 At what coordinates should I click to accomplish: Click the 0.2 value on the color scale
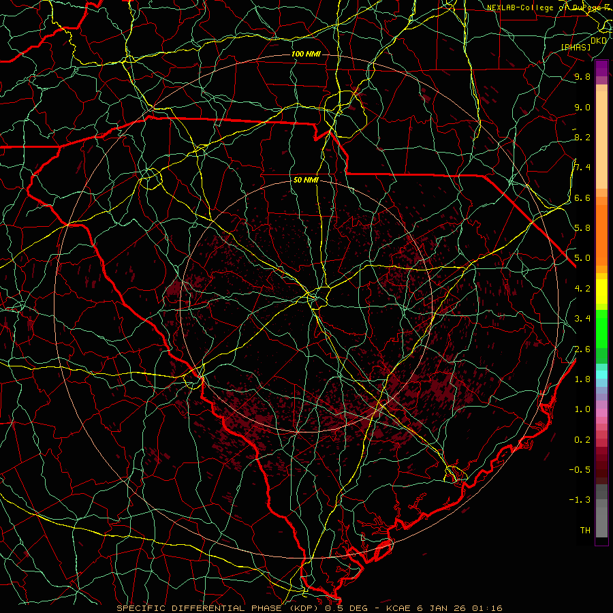point(582,440)
